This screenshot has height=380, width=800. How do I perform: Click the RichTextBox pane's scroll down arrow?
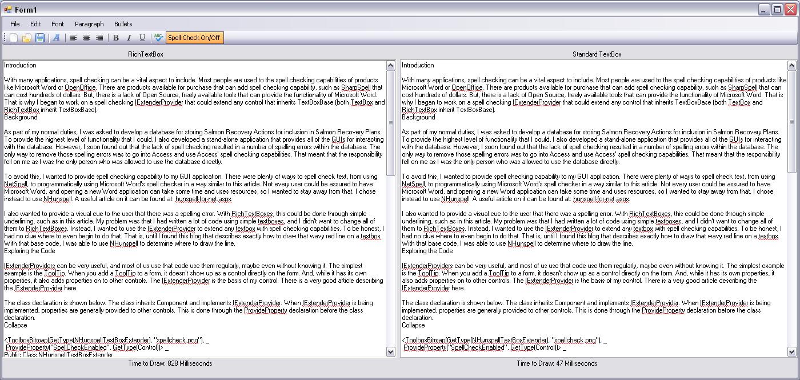point(391,352)
